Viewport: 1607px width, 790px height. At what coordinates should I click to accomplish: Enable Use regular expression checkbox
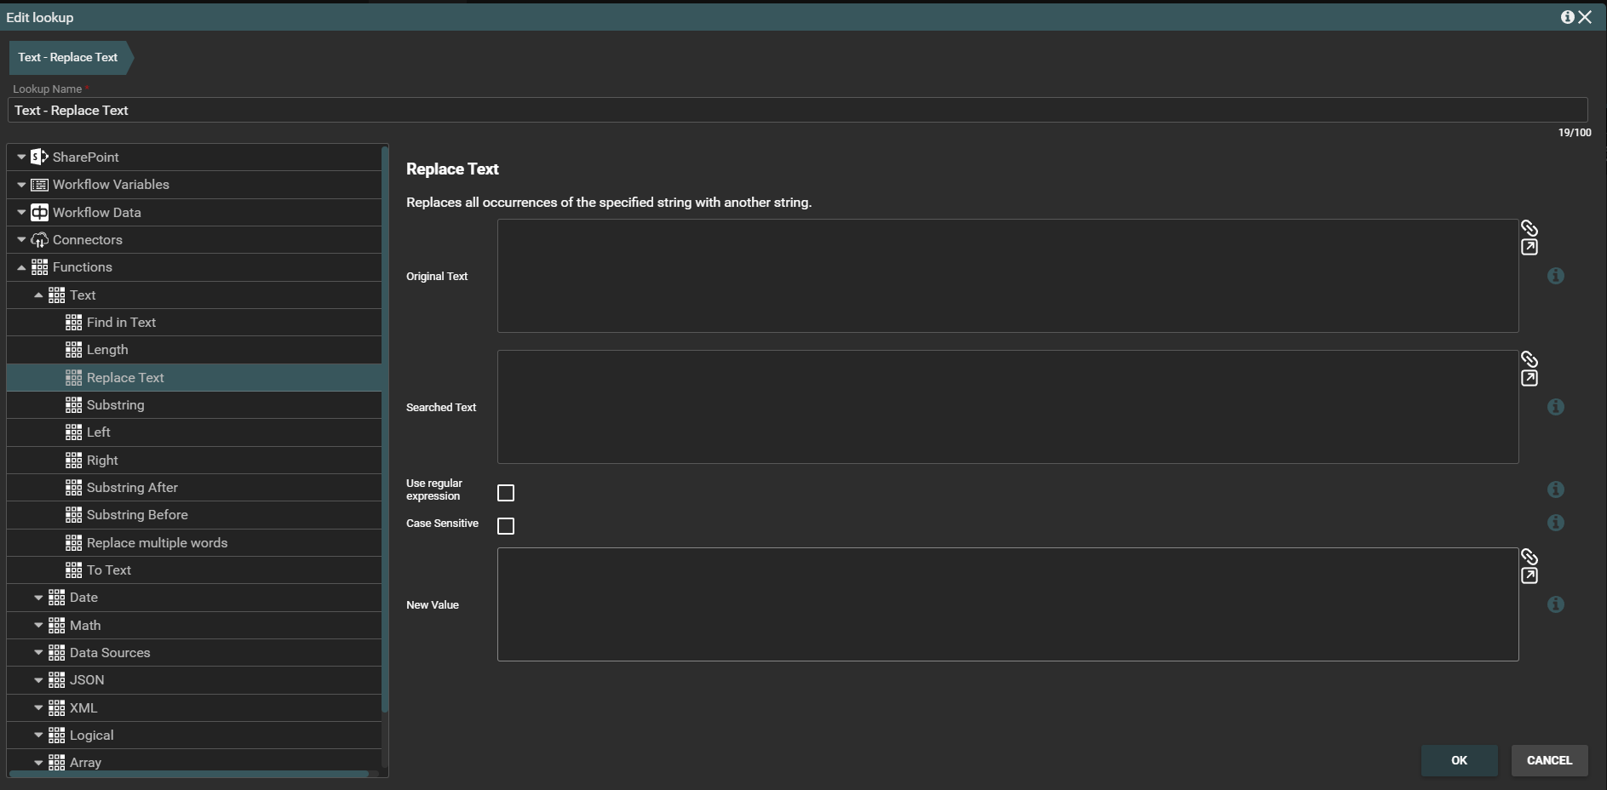click(506, 493)
